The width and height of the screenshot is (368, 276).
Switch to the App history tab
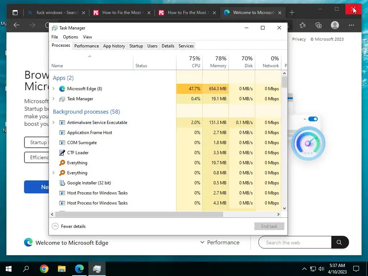pos(114,46)
